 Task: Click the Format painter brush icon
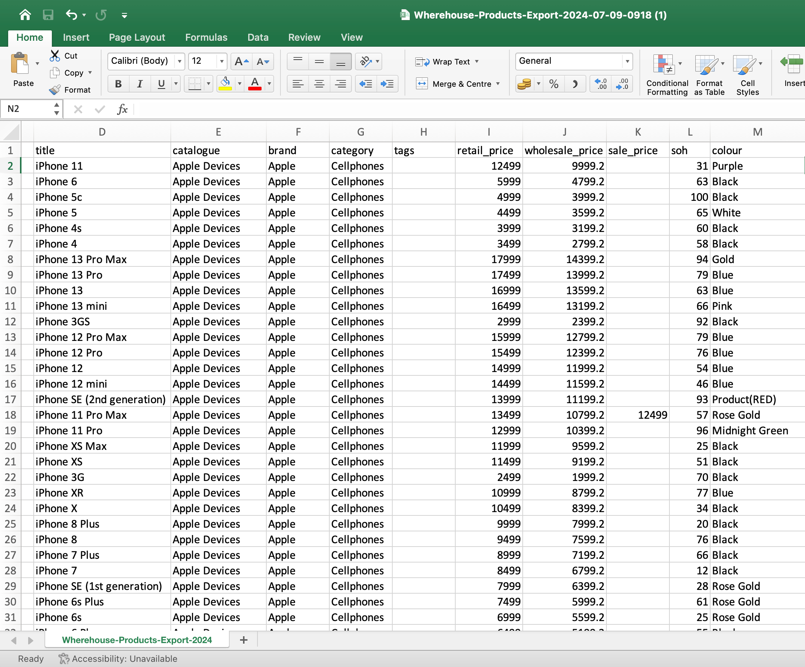coord(55,90)
